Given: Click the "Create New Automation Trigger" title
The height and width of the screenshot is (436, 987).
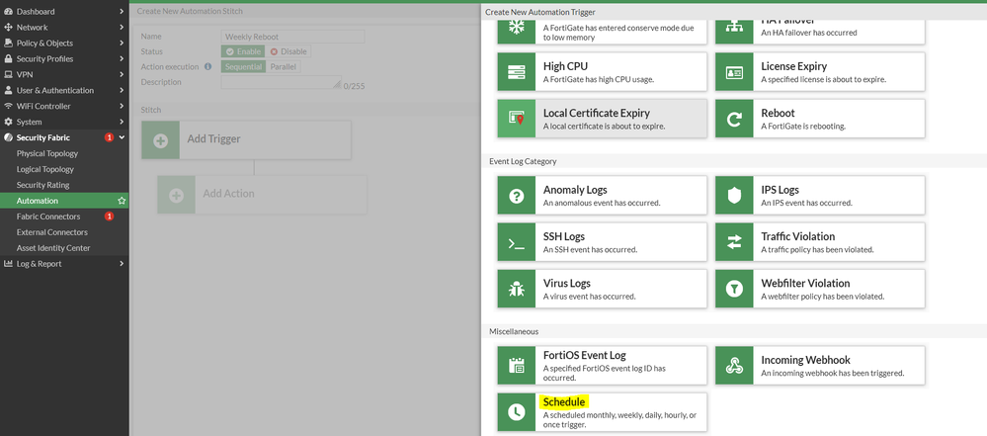Looking at the screenshot, I should [540, 12].
